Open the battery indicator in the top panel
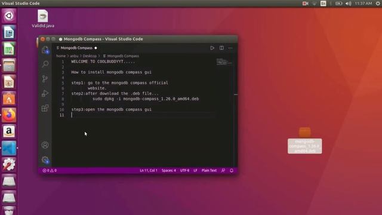382x215 pixels. [x=338, y=4]
